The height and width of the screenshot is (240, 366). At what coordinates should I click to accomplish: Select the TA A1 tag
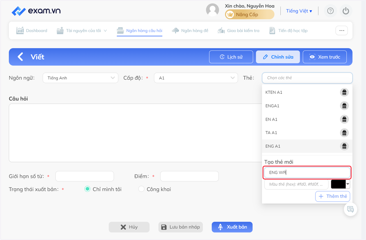(307, 133)
